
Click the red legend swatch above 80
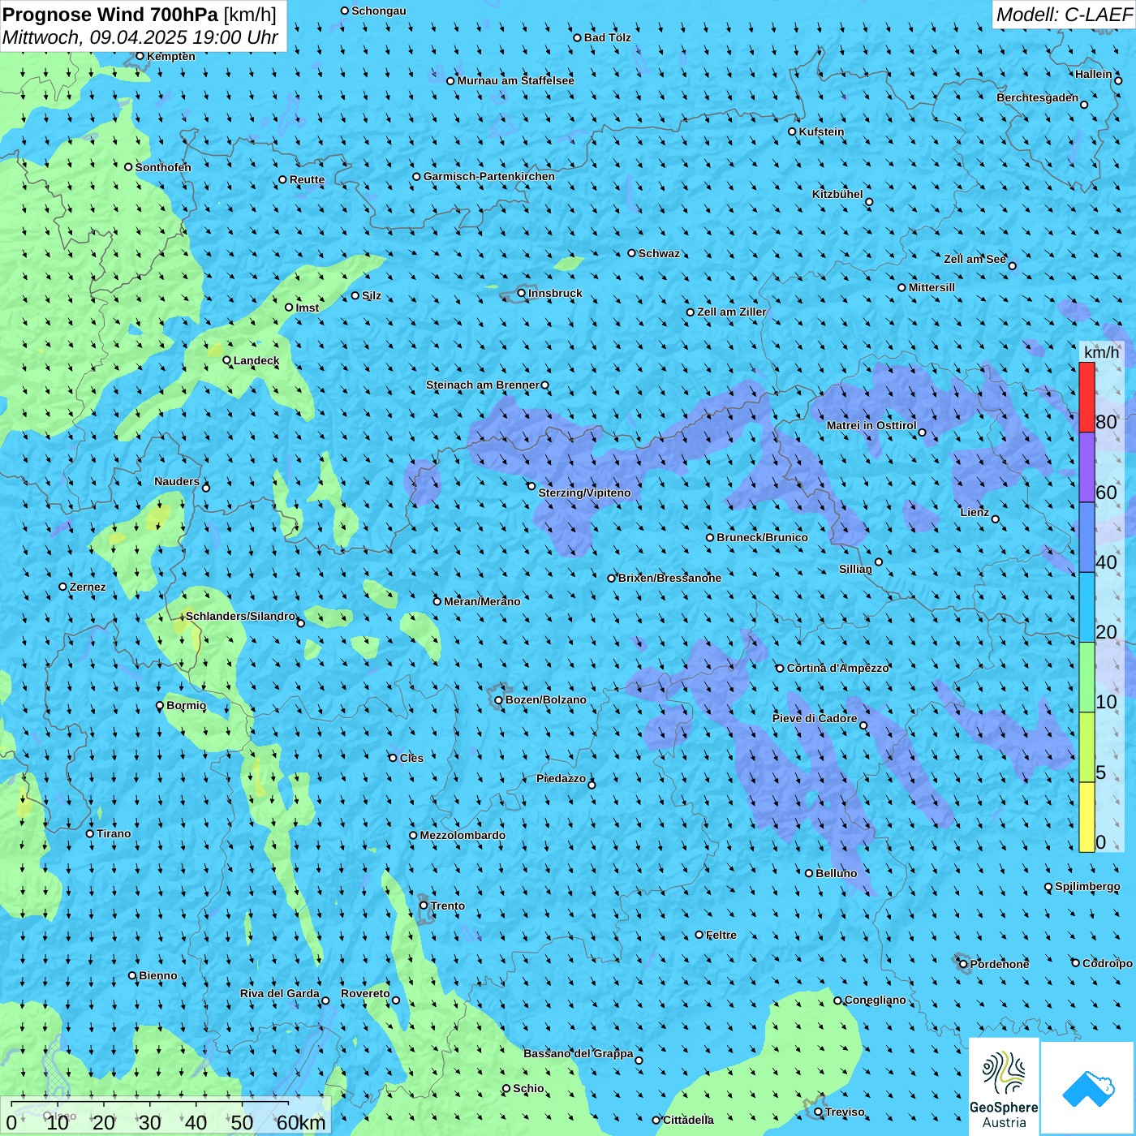pos(1087,398)
